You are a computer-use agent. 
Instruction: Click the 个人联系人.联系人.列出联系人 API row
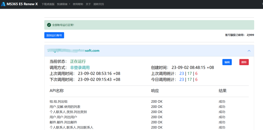[149, 127]
